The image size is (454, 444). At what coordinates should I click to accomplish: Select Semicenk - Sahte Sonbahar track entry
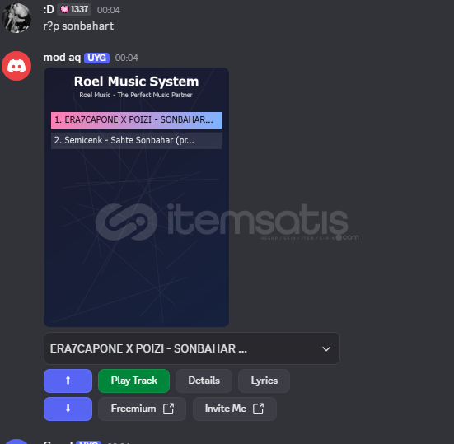[x=137, y=140]
